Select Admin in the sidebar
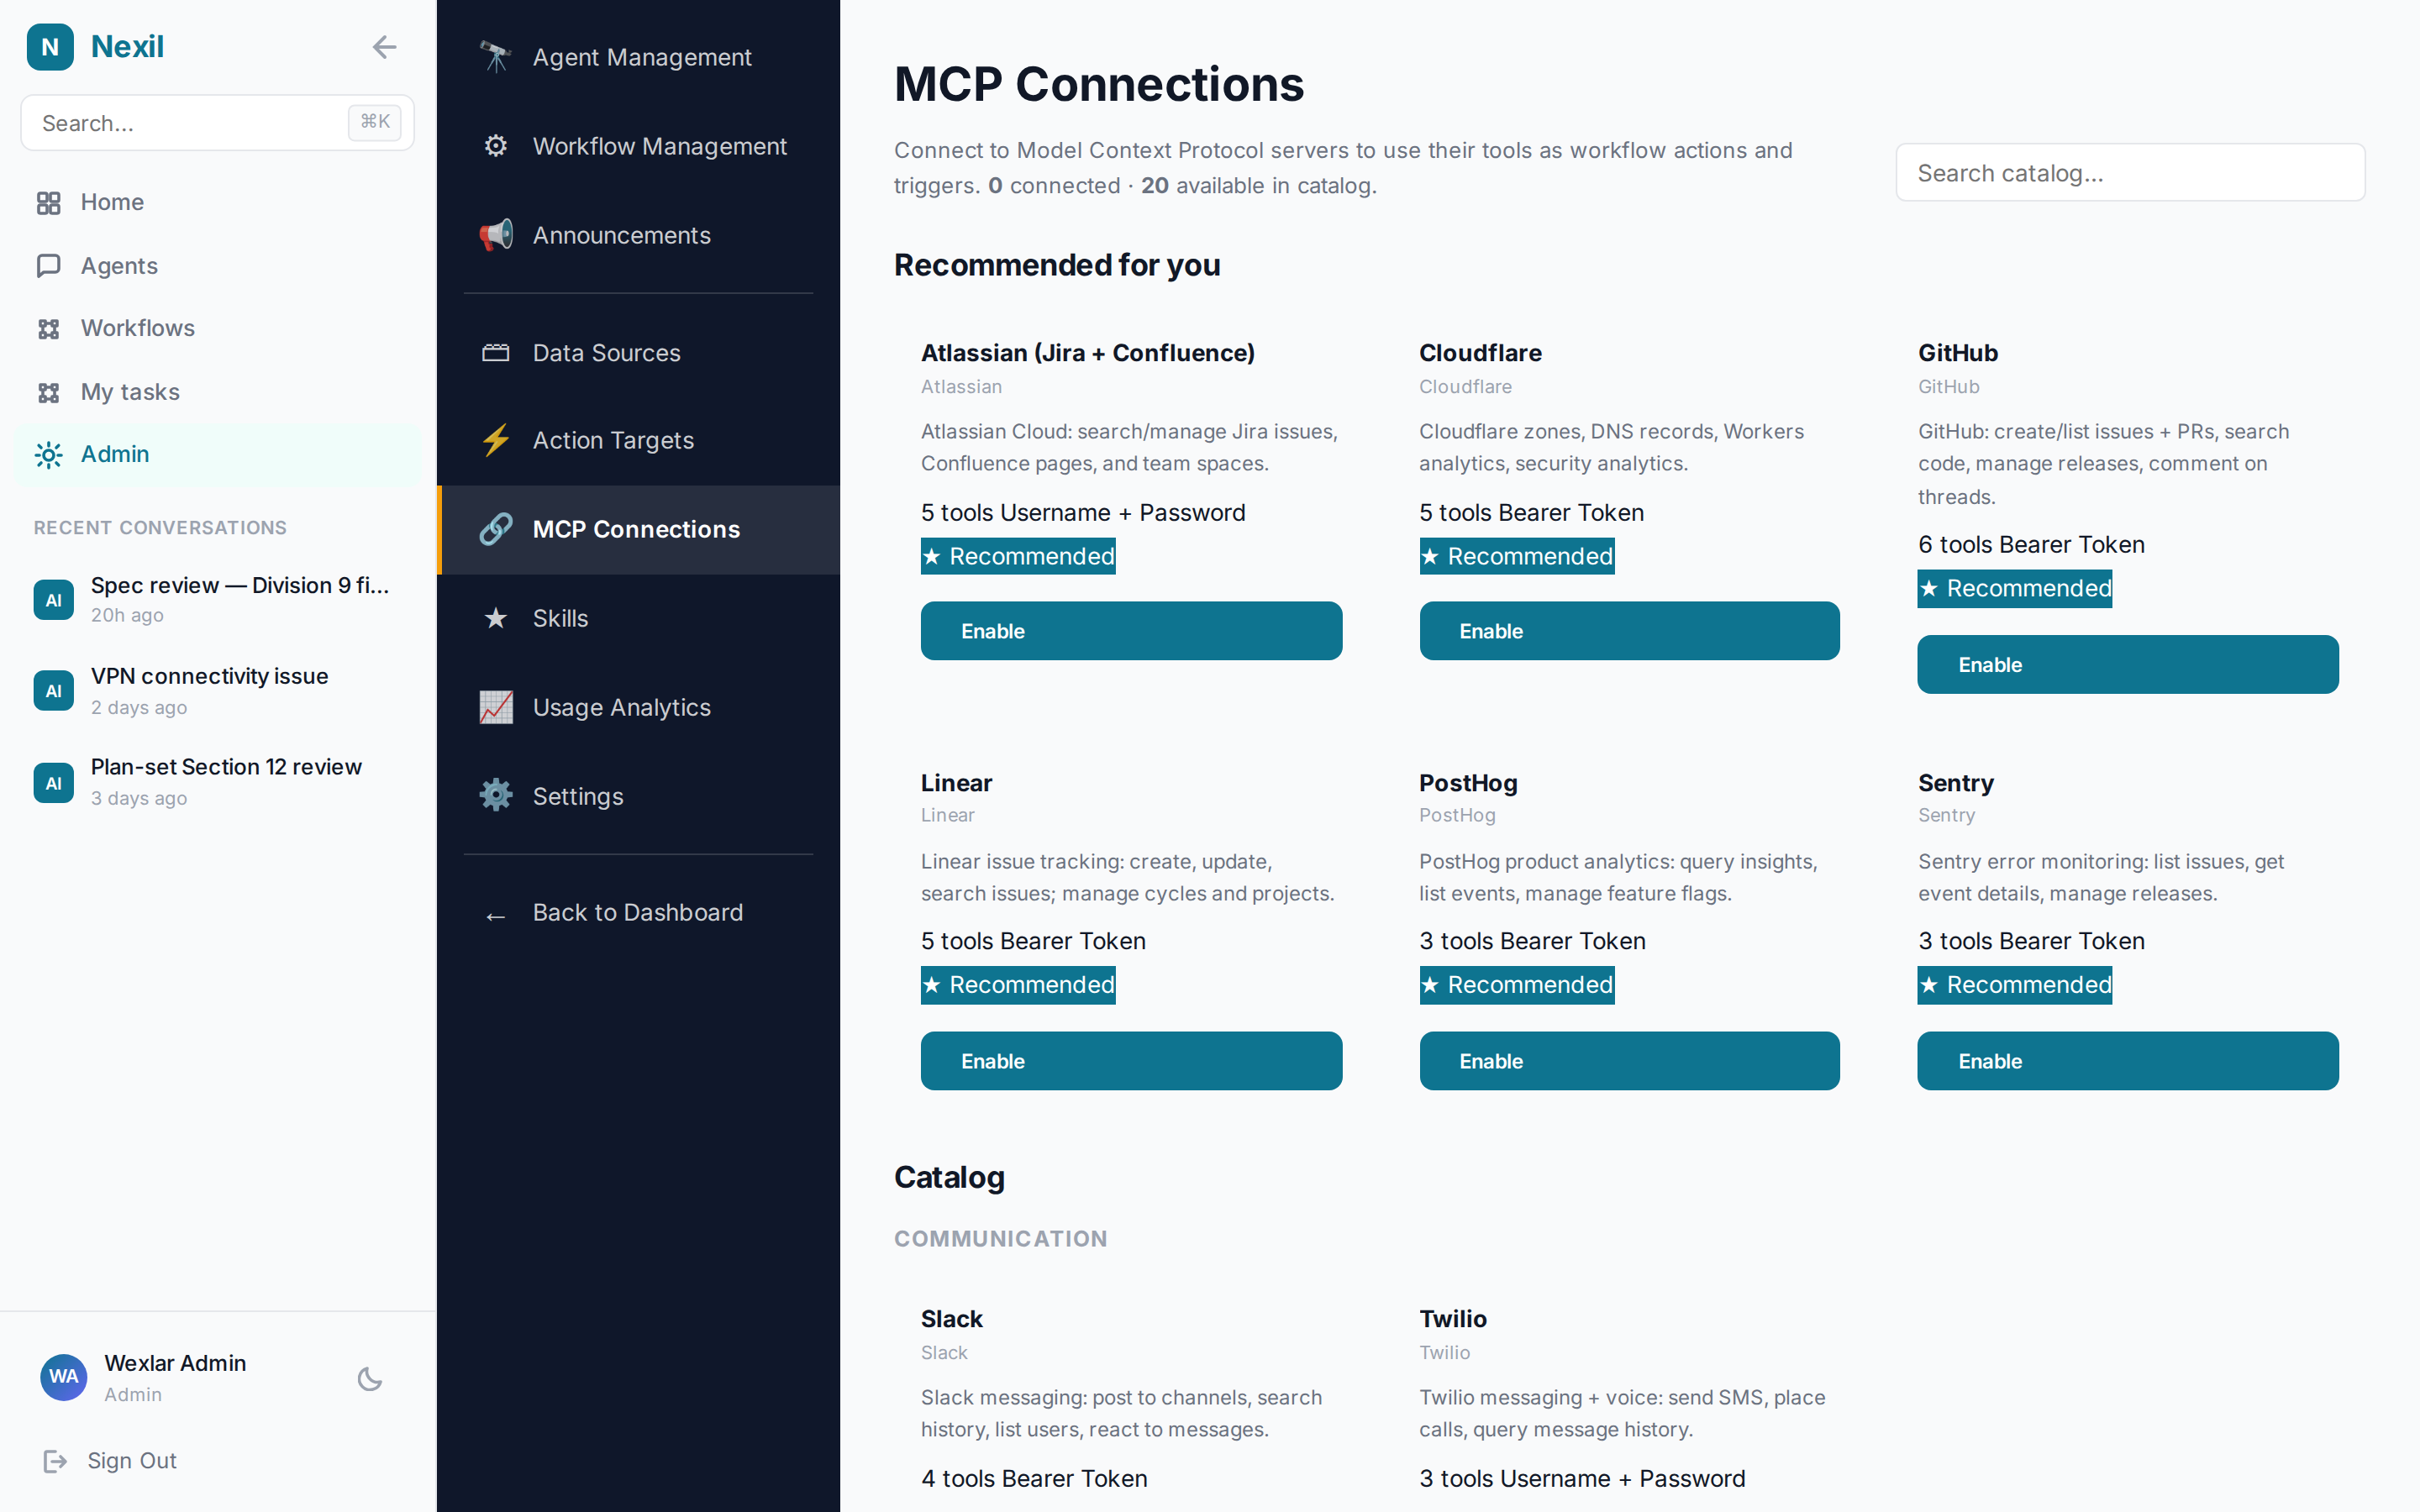Image resolution: width=2420 pixels, height=1512 pixels. (x=217, y=455)
